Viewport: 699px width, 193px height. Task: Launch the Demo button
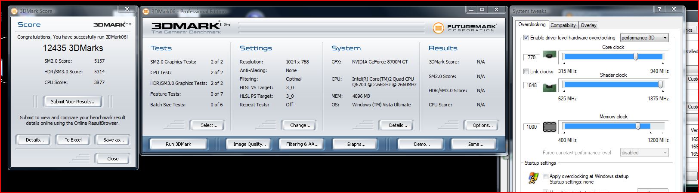coord(421,144)
